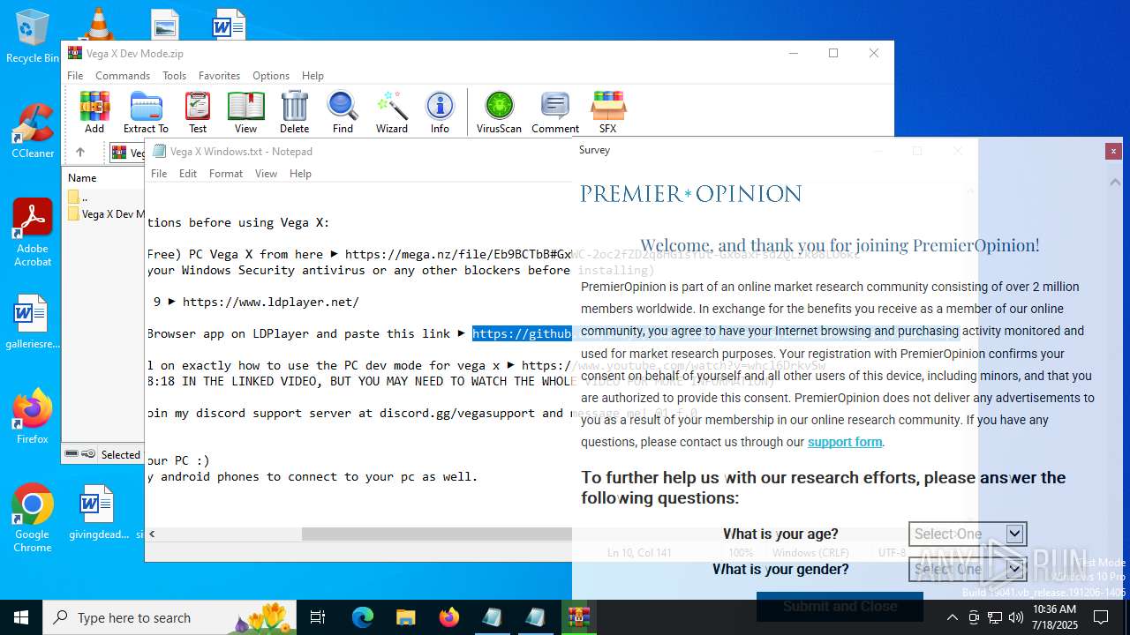Open WinRAR Tools menu
The image size is (1130, 635).
pos(174,76)
